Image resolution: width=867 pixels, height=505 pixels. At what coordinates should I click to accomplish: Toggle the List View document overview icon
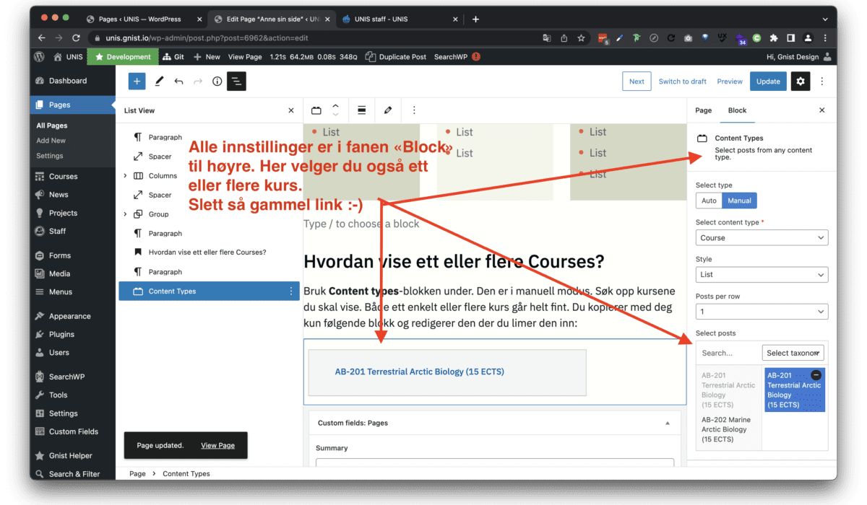[x=236, y=82]
